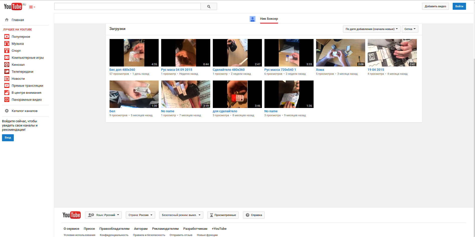Open the language dropdown 'Язык: Русский'
Image resolution: width=475 pixels, height=237 pixels.
point(103,215)
